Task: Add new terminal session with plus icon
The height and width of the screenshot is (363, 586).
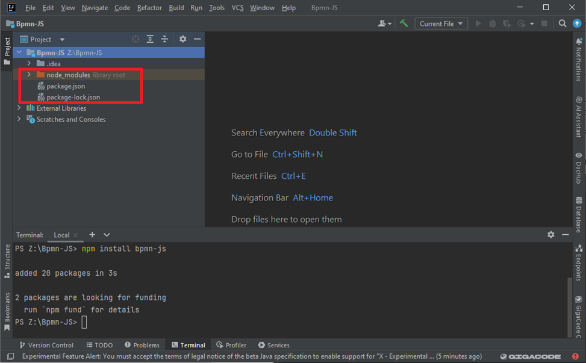Action: click(x=92, y=235)
